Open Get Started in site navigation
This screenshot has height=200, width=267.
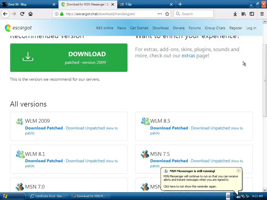tap(139, 28)
